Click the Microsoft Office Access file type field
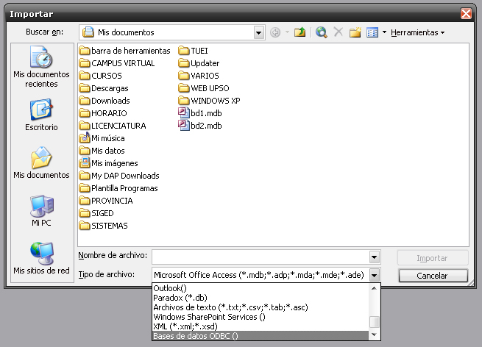This screenshot has height=347, width=482. coord(261,275)
